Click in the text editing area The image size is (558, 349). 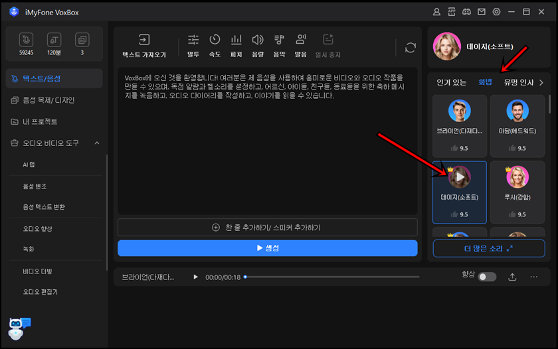[267, 141]
